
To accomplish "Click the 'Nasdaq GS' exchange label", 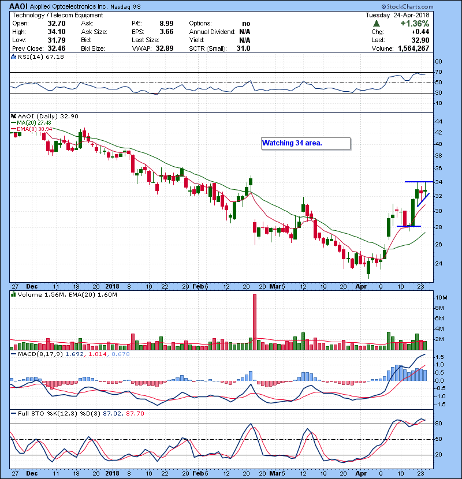I will (x=125, y=7).
